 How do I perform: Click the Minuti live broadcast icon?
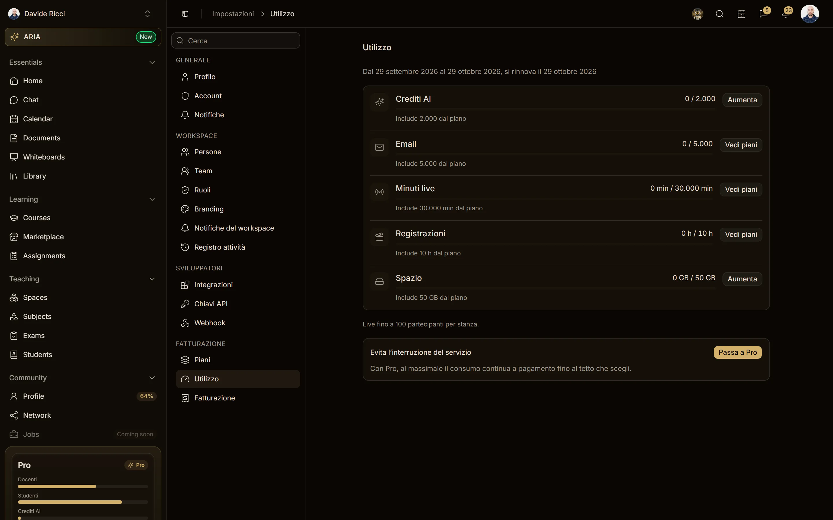pyautogui.click(x=379, y=192)
